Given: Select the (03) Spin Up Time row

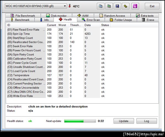Looking at the screenshot, I should pyautogui.click(x=58, y=34).
